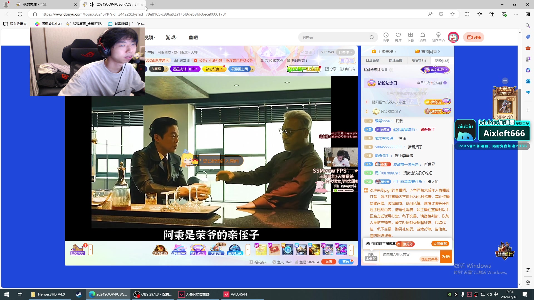Image resolution: width=534 pixels, height=300 pixels.
Task: Click the 开播 start streaming button
Action: tap(474, 37)
